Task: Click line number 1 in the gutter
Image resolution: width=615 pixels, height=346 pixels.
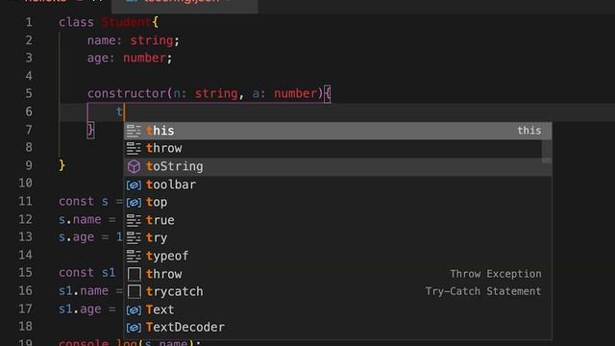Action: [29, 22]
